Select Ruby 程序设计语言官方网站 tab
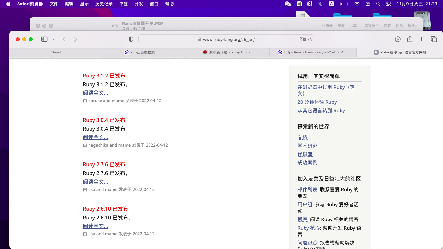The height and width of the screenshot is (249, 443). point(400,52)
